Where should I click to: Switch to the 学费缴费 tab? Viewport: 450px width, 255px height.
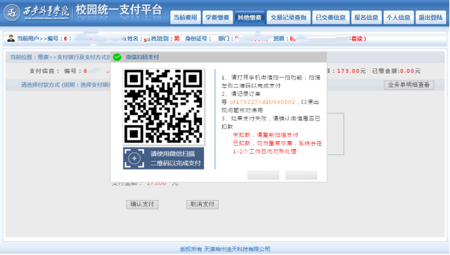coord(217,17)
